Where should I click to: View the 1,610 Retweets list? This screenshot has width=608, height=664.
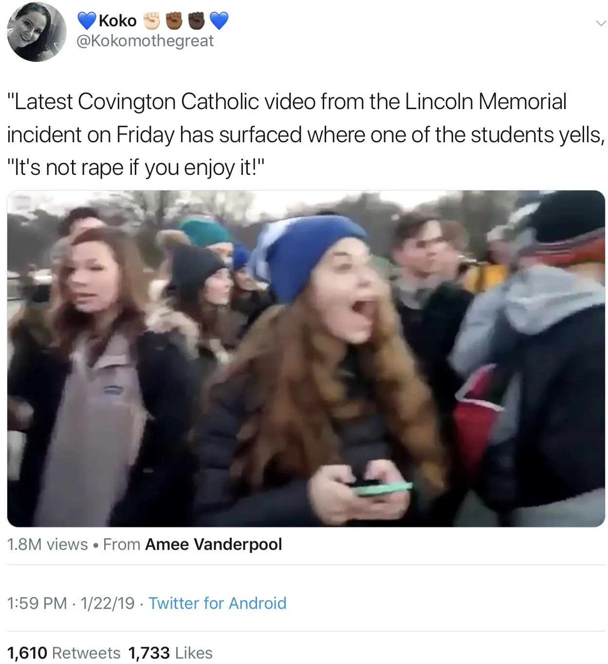(x=64, y=653)
